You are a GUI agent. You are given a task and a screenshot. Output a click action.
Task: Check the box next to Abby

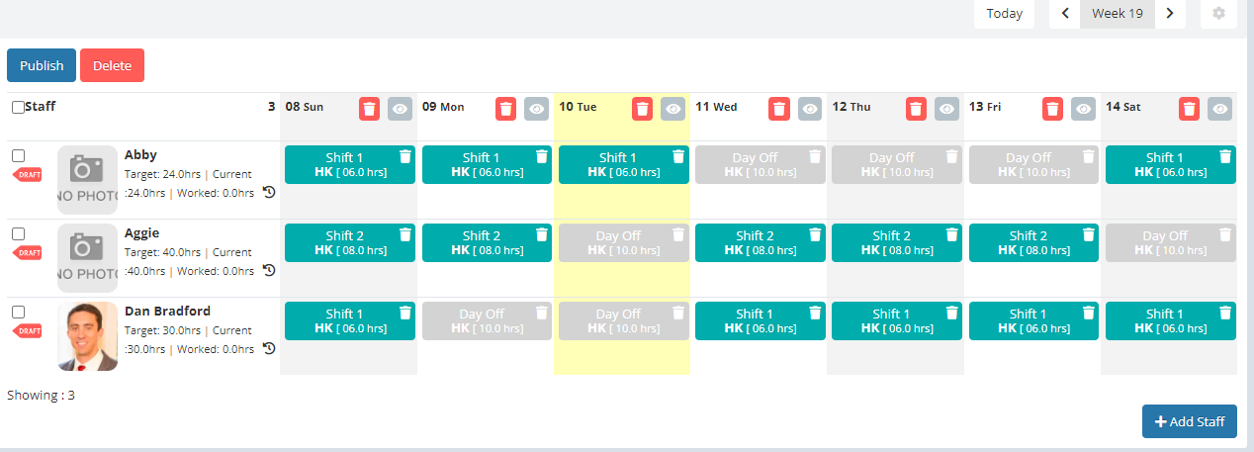pyautogui.click(x=18, y=156)
